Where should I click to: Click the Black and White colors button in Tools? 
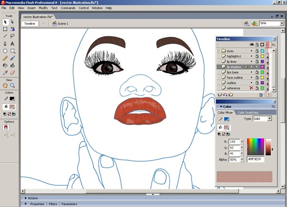[x=5, y=114]
